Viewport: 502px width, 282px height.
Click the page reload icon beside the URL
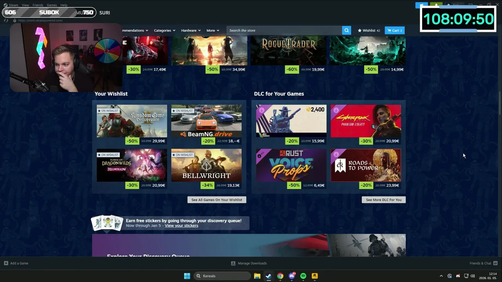coord(6,20)
